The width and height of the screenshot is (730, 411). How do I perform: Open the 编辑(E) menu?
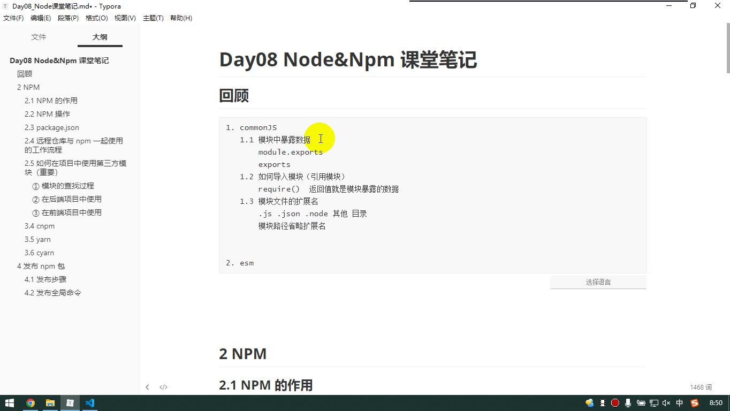coord(41,18)
